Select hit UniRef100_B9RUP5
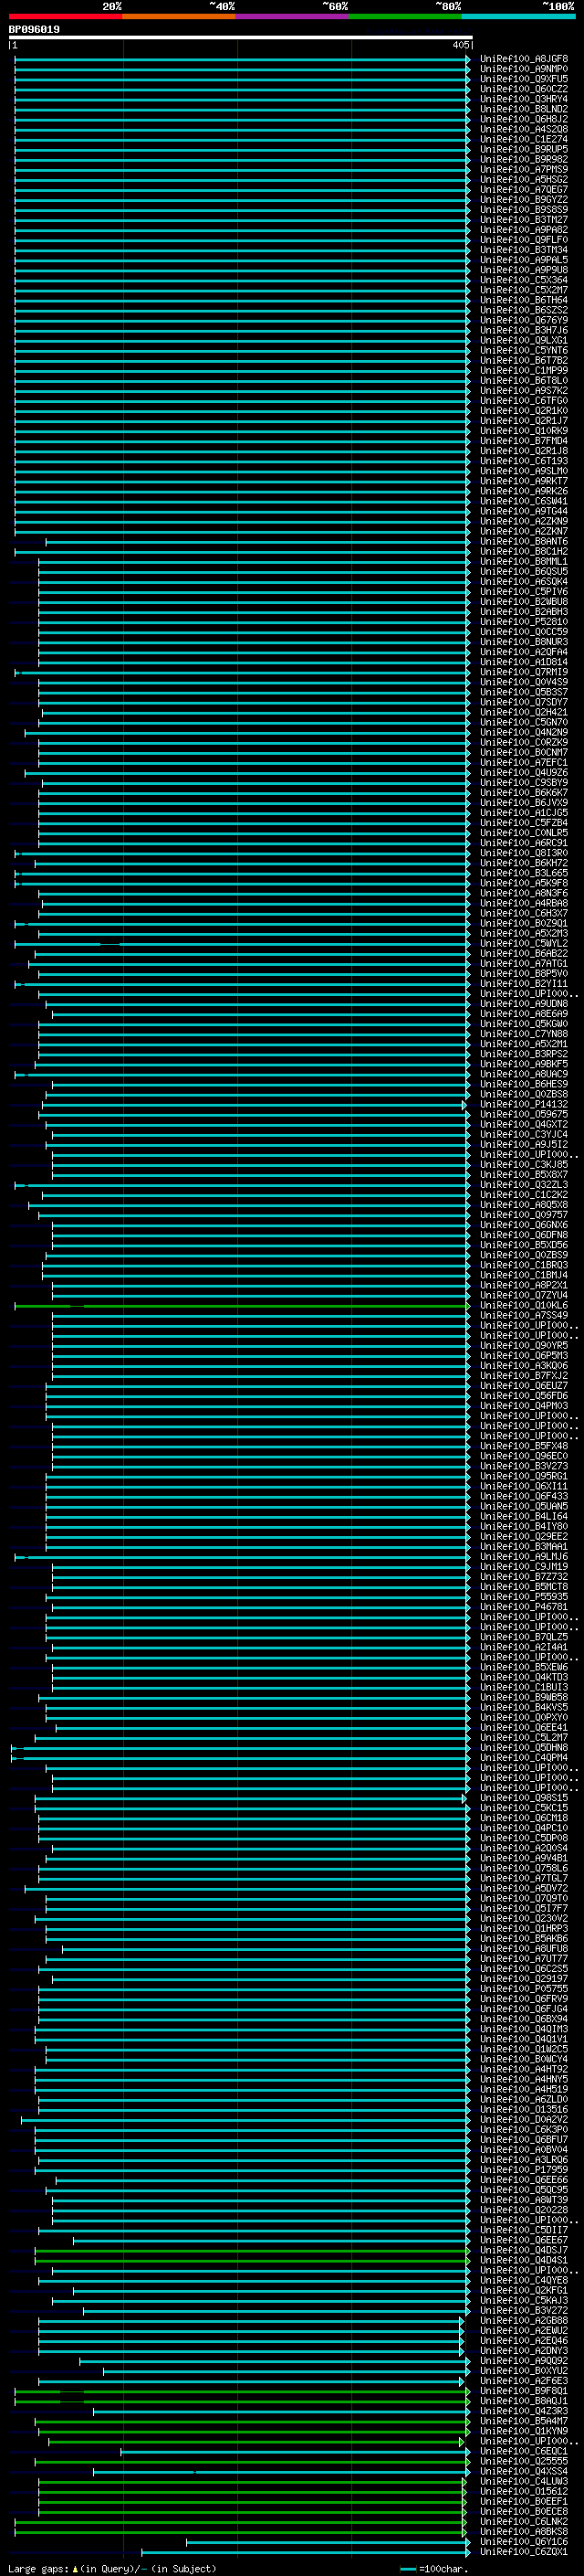This screenshot has width=584, height=2576. pyautogui.click(x=524, y=149)
